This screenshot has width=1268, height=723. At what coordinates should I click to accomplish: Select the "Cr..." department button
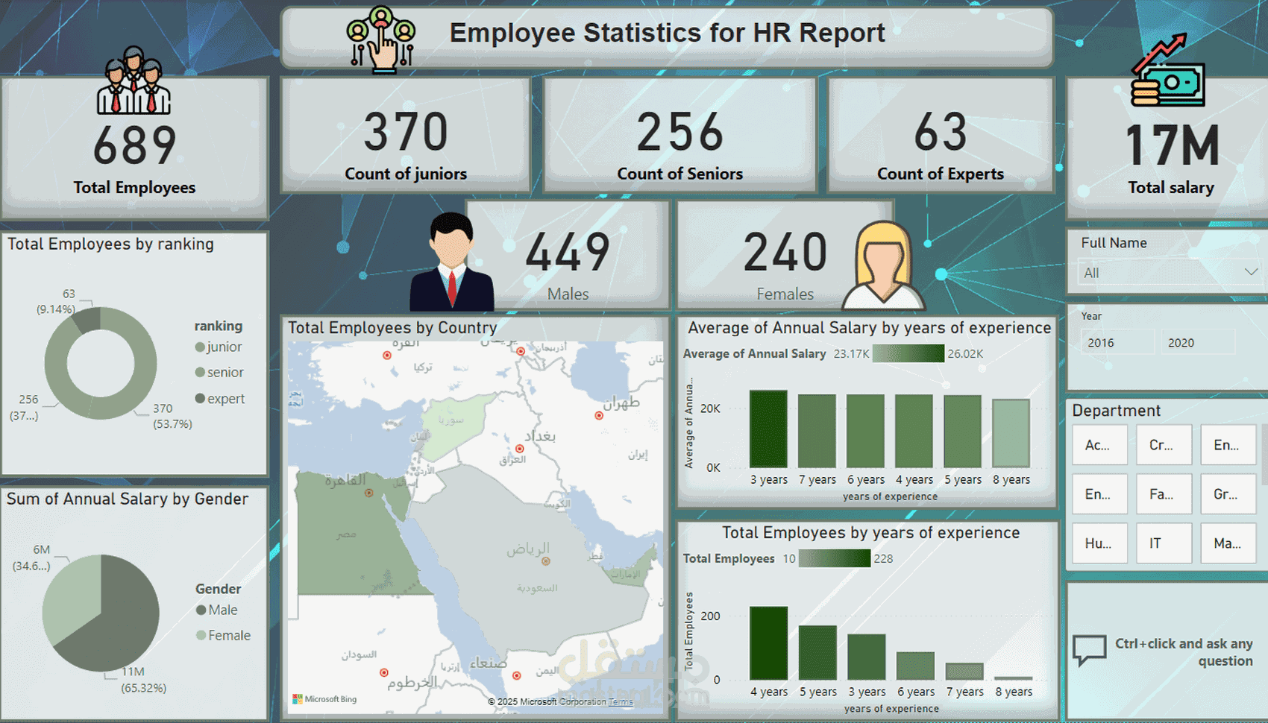click(1164, 445)
